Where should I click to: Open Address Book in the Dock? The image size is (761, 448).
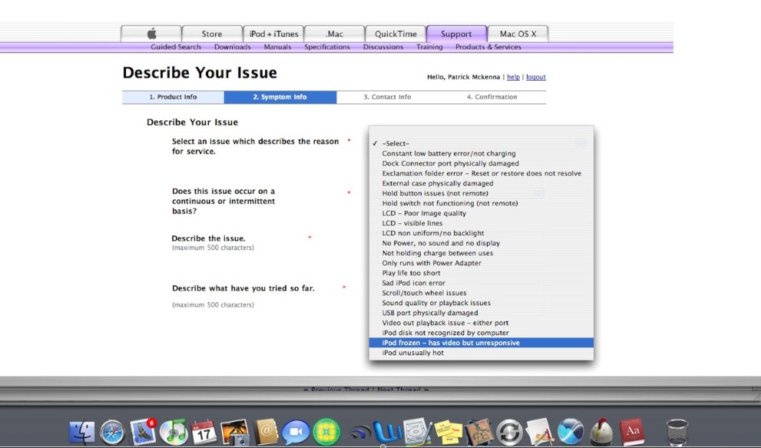tap(266, 432)
